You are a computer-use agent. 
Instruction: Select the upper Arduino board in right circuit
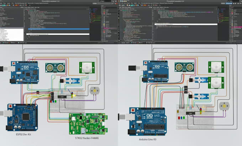(x=156, y=71)
